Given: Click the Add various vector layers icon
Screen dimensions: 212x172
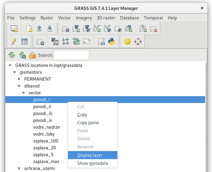Looking at the screenshot, I should pyautogui.click(x=107, y=28).
